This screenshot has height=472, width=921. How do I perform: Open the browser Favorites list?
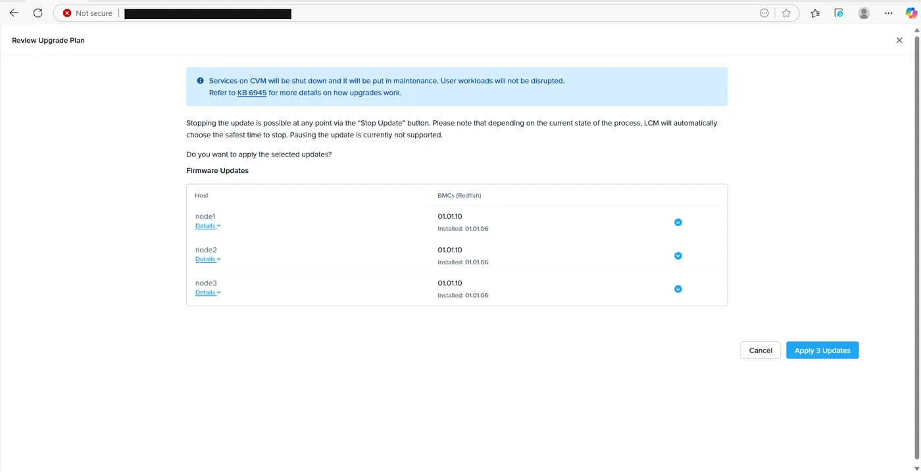pos(815,13)
